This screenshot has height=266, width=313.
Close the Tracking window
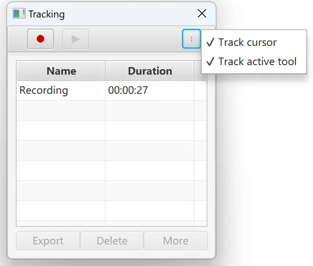tap(202, 14)
